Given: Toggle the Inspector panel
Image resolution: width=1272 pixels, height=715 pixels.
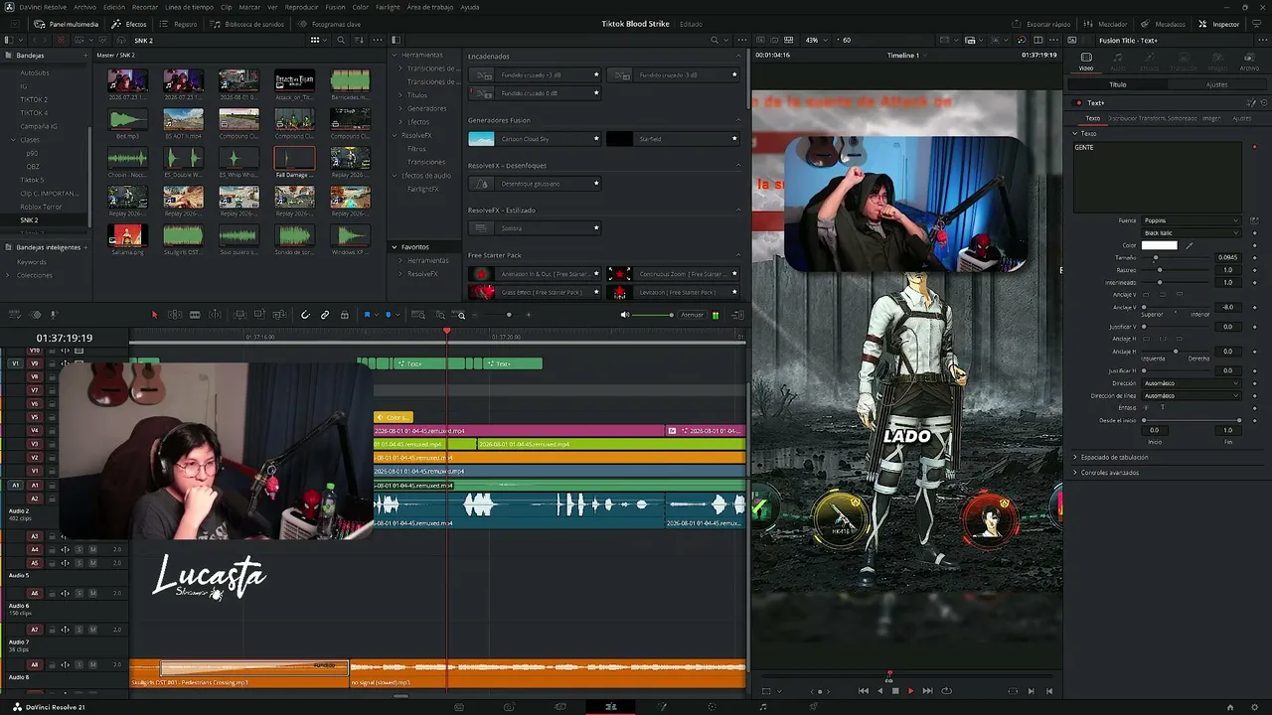Looking at the screenshot, I should [1219, 24].
